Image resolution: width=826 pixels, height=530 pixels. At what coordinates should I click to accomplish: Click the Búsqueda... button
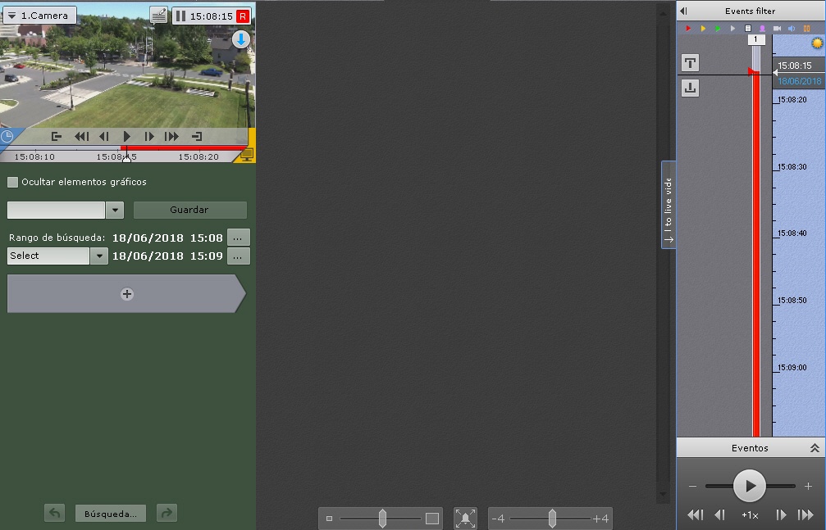tap(111, 514)
